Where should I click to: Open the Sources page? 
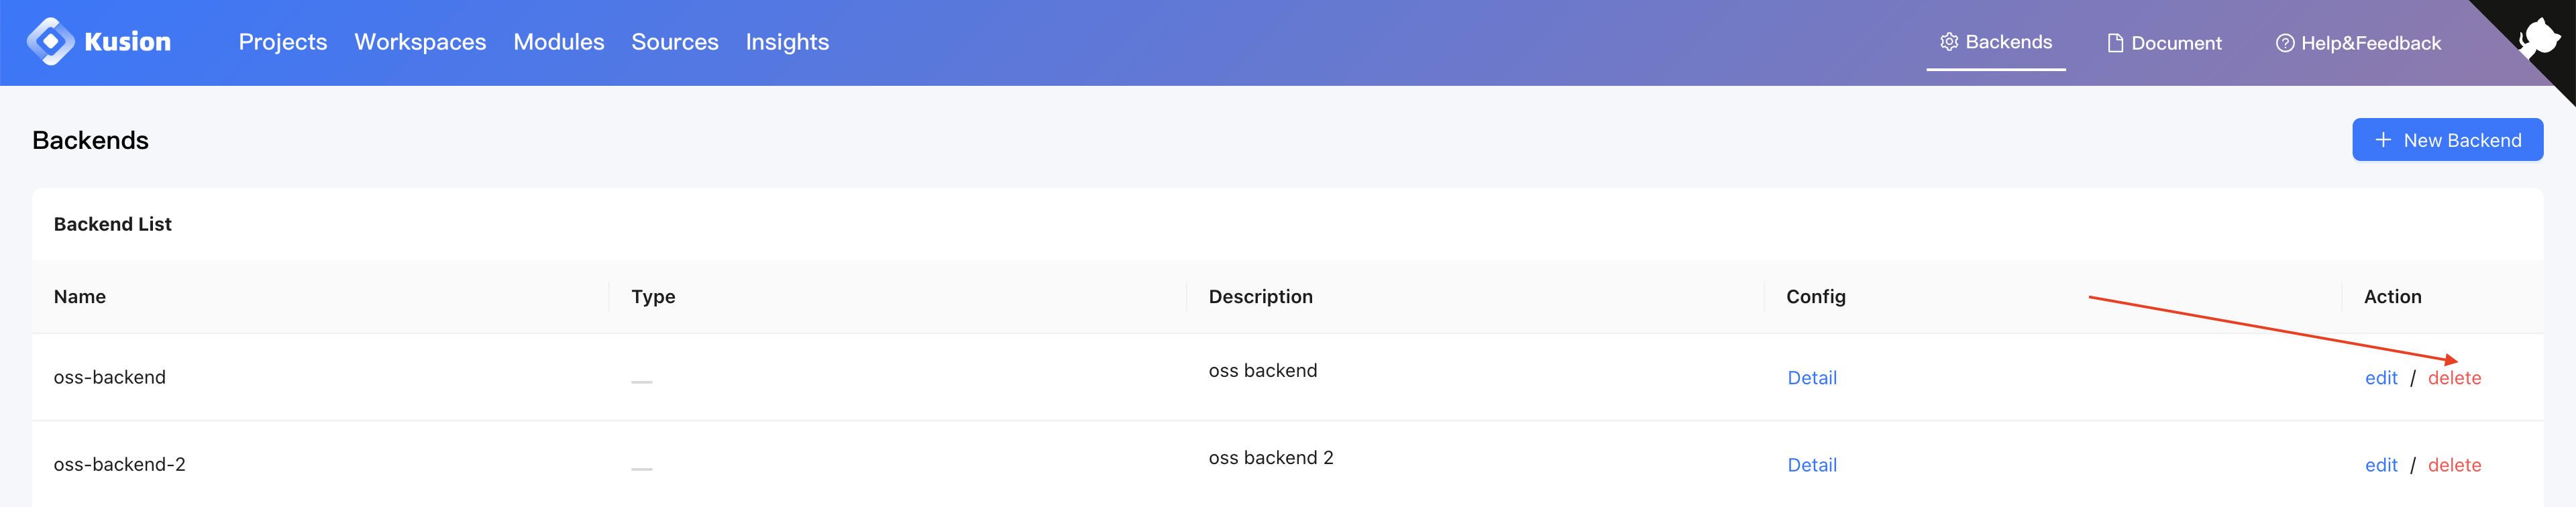tap(675, 42)
